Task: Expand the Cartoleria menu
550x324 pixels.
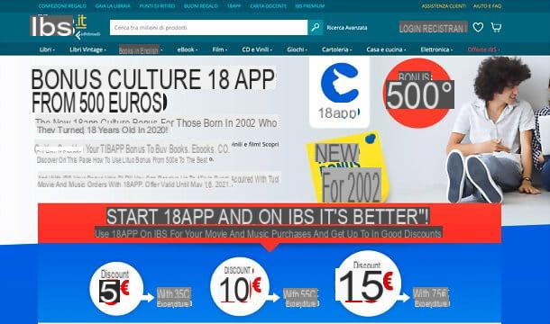Action: coord(336,49)
